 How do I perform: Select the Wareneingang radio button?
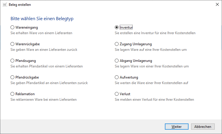(x=13, y=27)
